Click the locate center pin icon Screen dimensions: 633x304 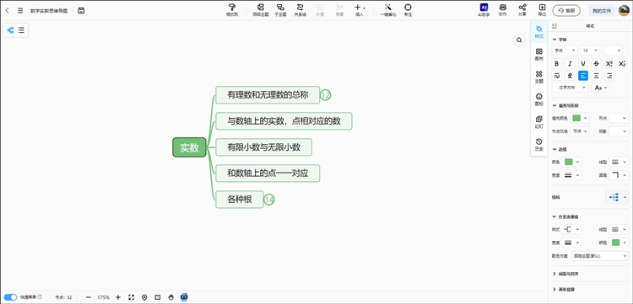click(144, 297)
